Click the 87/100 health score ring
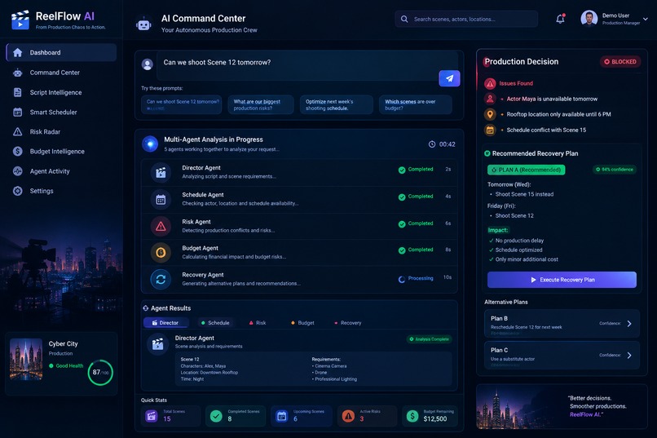The height and width of the screenshot is (438, 657). tap(100, 372)
